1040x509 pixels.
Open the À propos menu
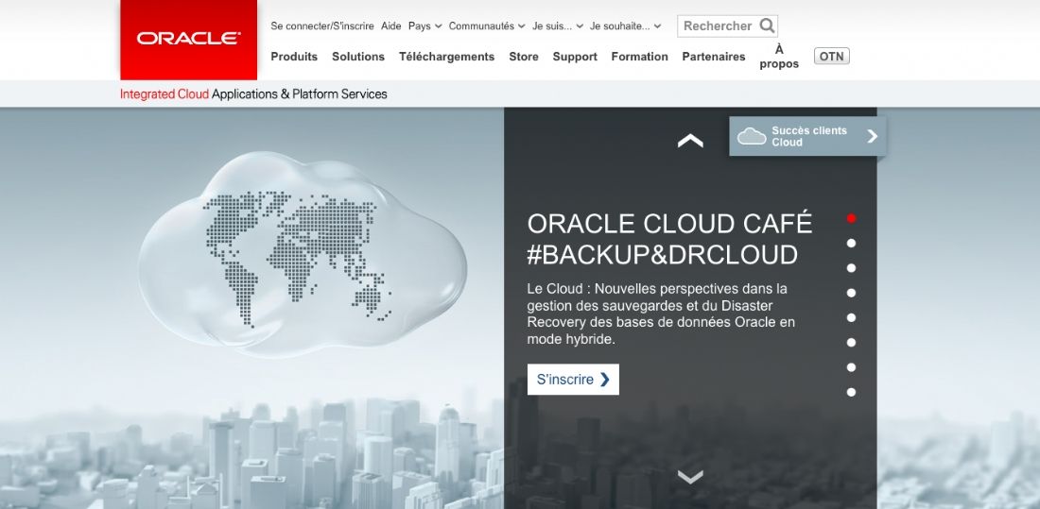(779, 57)
